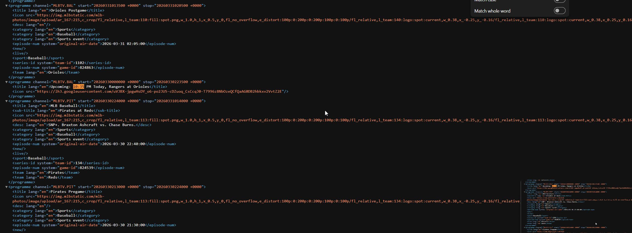This screenshot has height=233, width=632.
Task: Click the highlighted 10:35 search match
Action: coord(78,87)
